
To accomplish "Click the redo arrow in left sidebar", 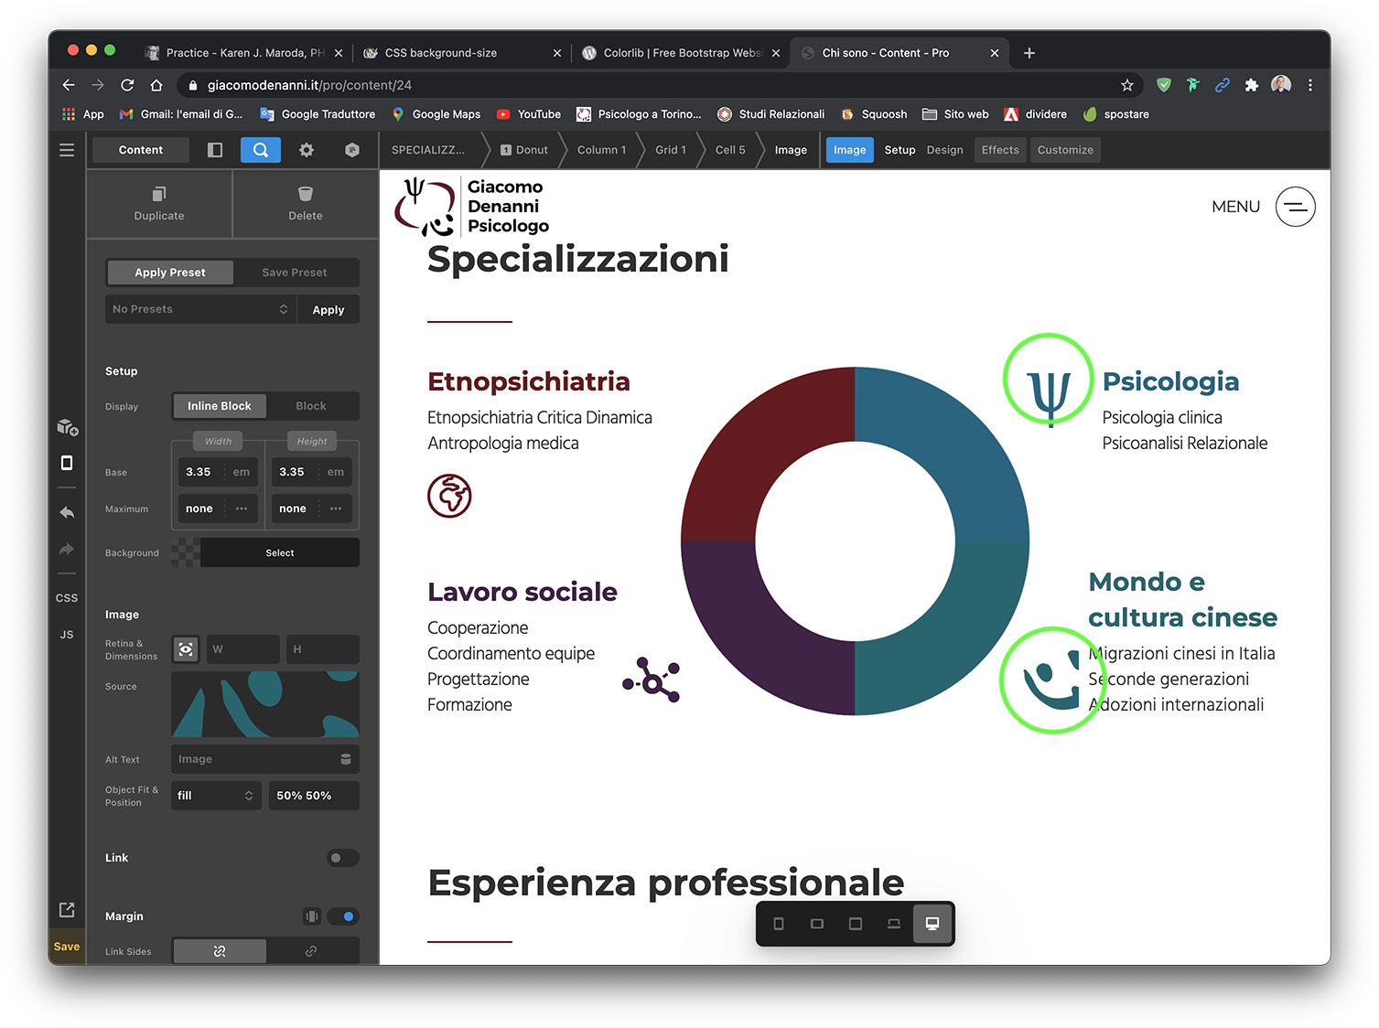I will point(67,549).
